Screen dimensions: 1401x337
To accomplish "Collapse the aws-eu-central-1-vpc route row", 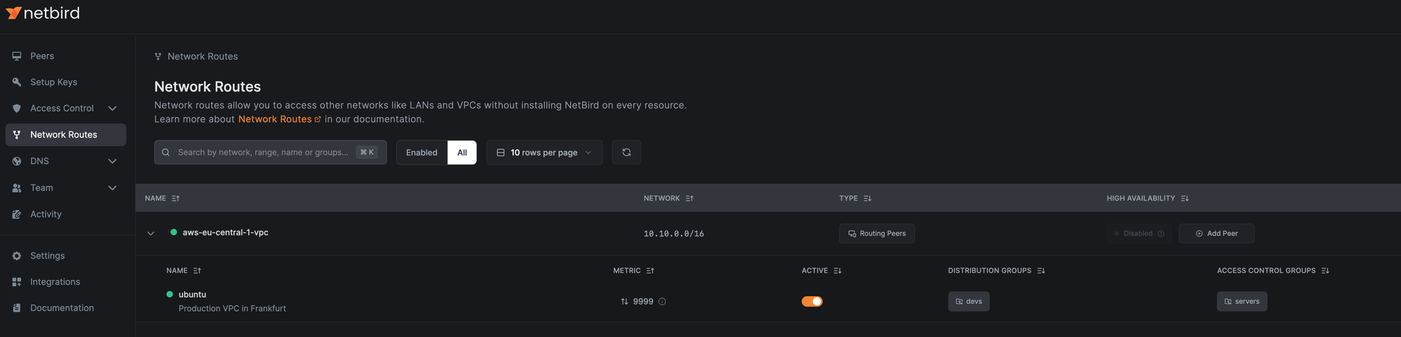I will [151, 234].
